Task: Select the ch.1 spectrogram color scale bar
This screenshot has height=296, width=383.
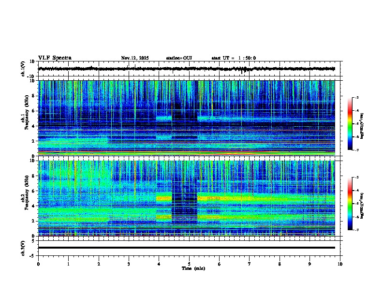Action: [x=350, y=124]
